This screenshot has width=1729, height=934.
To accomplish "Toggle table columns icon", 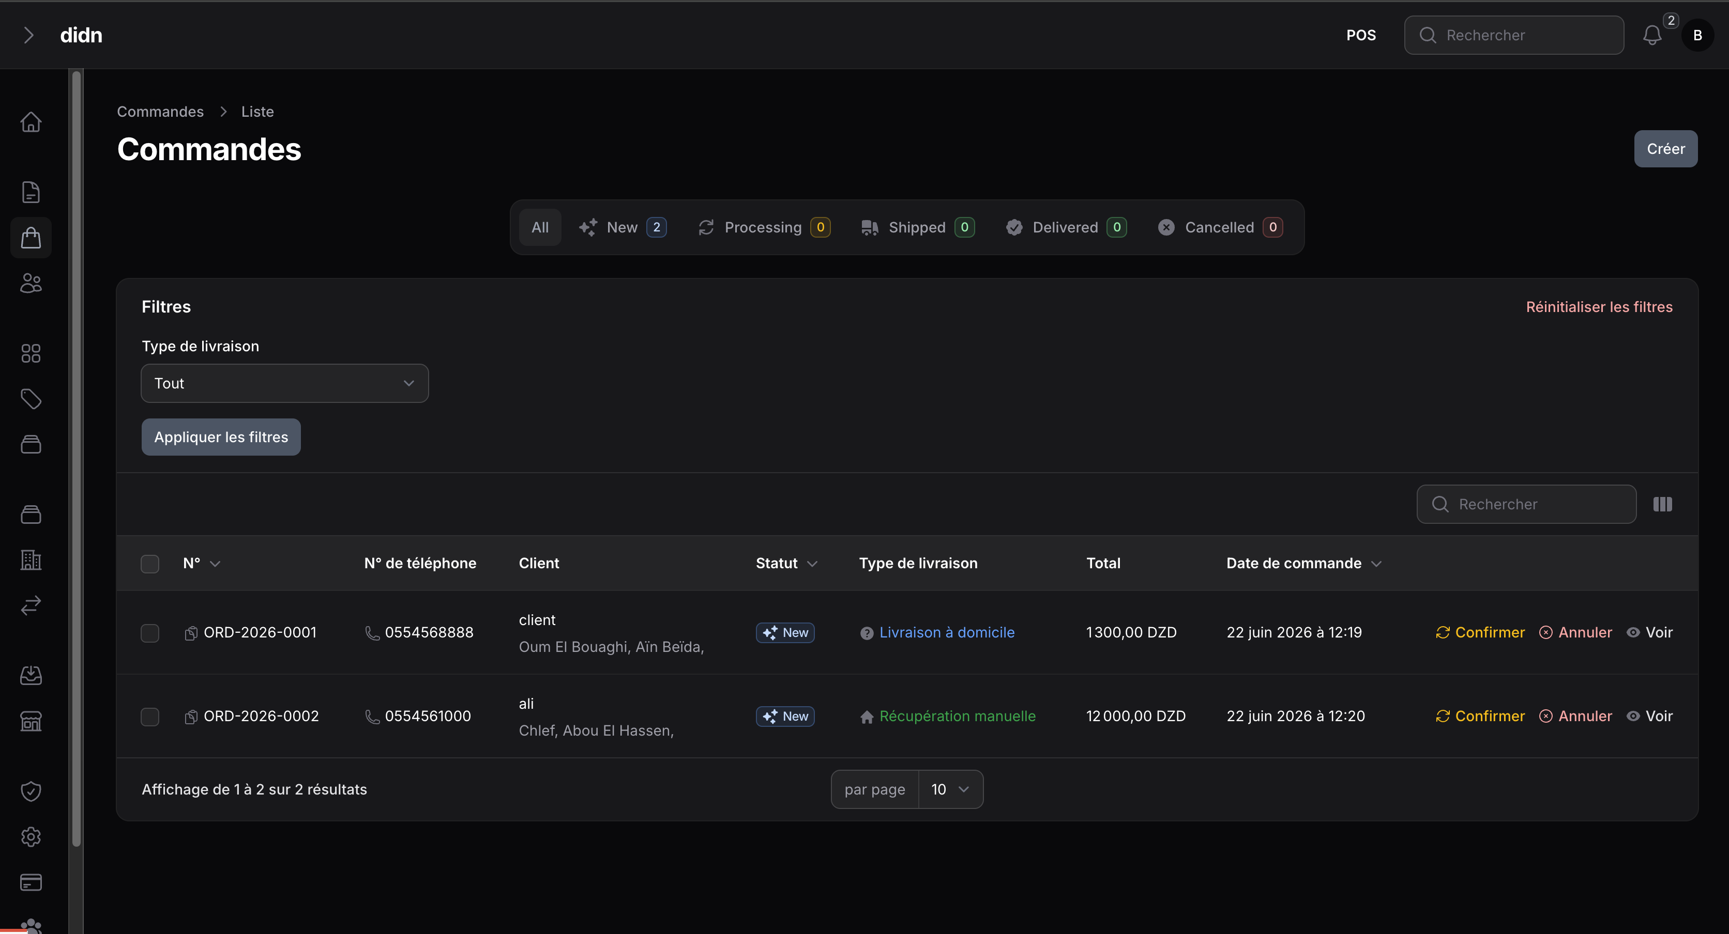I will [x=1662, y=504].
